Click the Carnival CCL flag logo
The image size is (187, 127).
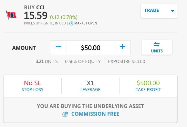click(x=11, y=15)
